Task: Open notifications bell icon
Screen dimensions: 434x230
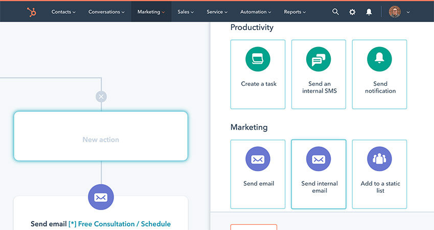Action: click(x=369, y=12)
